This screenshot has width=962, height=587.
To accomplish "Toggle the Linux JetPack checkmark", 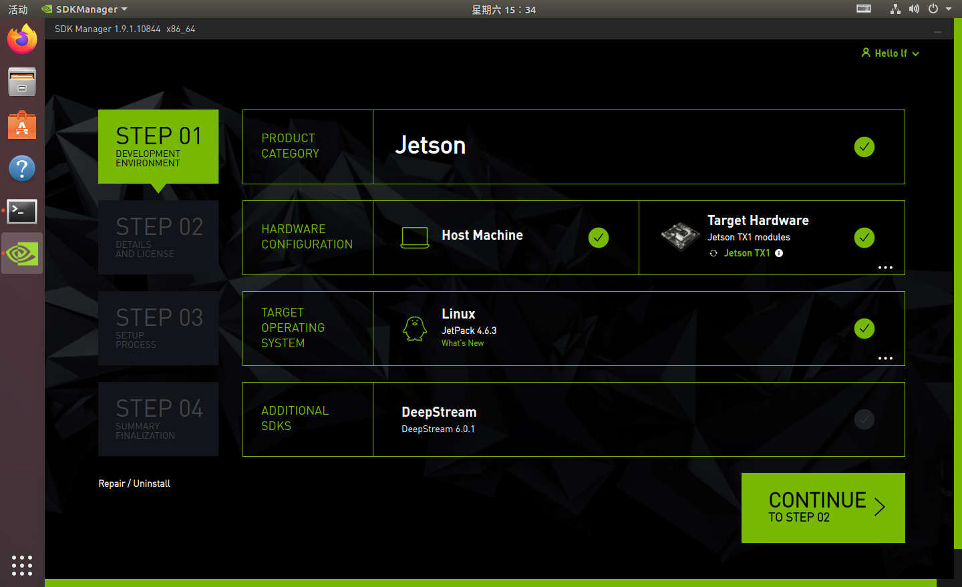I will pos(864,329).
